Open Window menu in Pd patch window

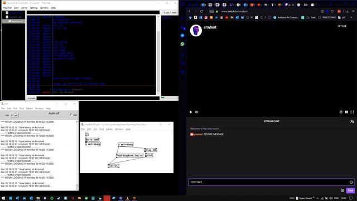119,129
